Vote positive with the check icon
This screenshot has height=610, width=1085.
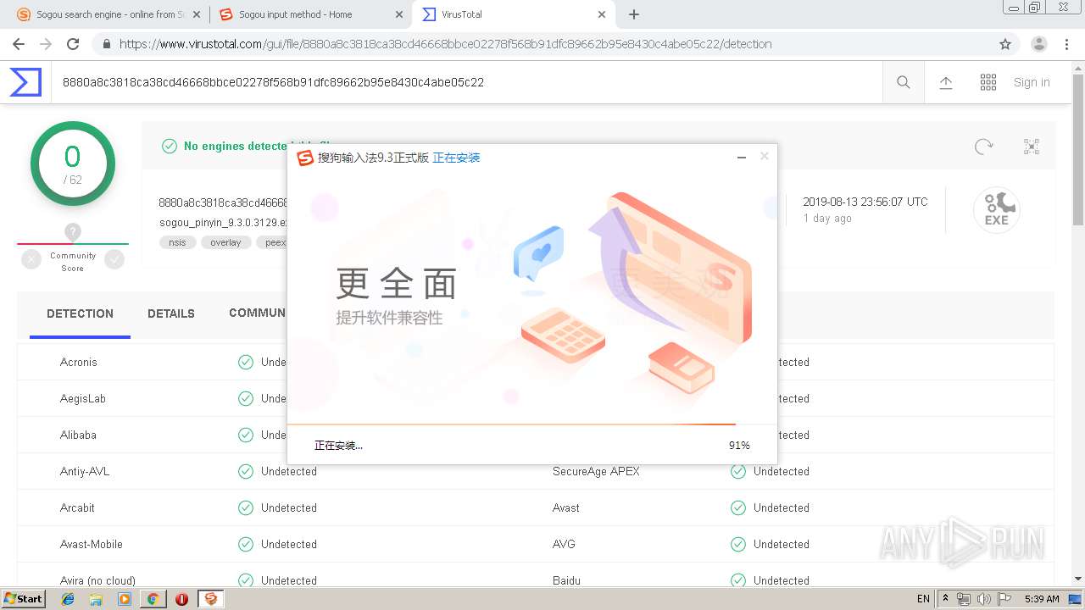[x=114, y=260]
